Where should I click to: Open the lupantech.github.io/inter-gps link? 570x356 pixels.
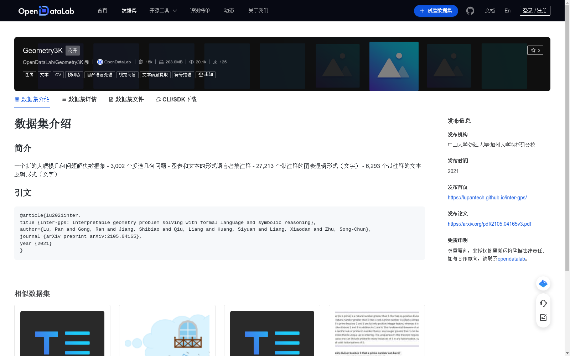click(487, 198)
